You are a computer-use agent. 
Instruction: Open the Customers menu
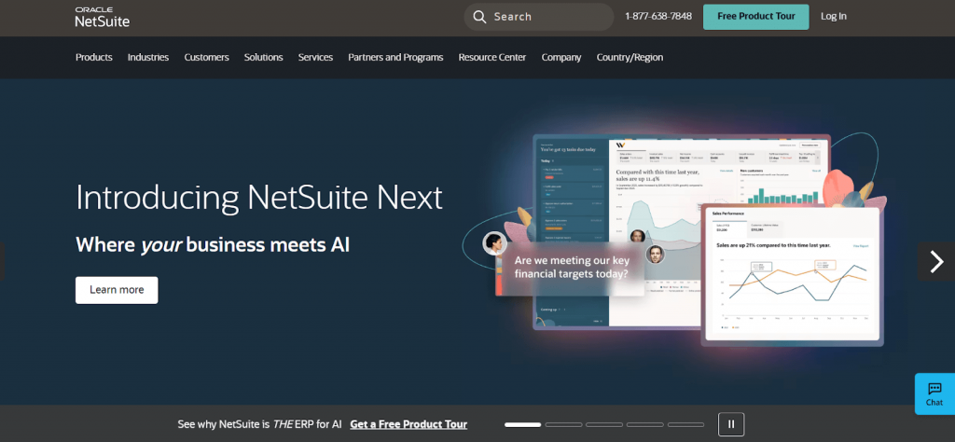(x=206, y=57)
